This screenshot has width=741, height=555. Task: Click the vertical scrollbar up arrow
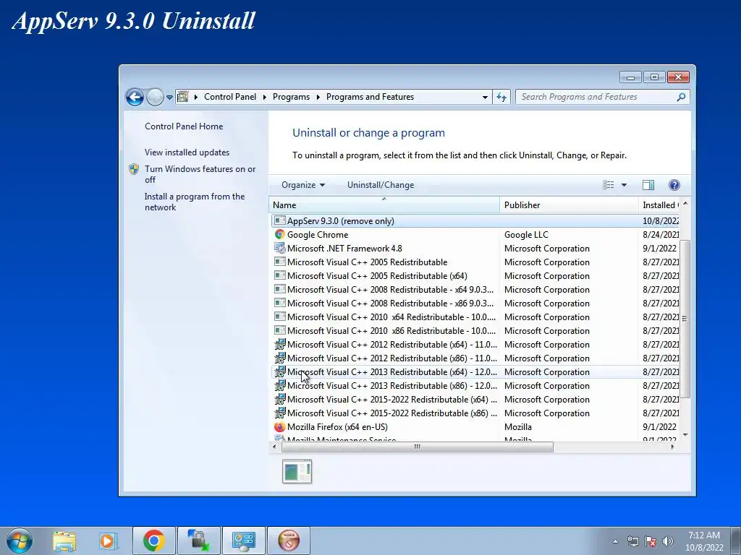[x=685, y=203]
